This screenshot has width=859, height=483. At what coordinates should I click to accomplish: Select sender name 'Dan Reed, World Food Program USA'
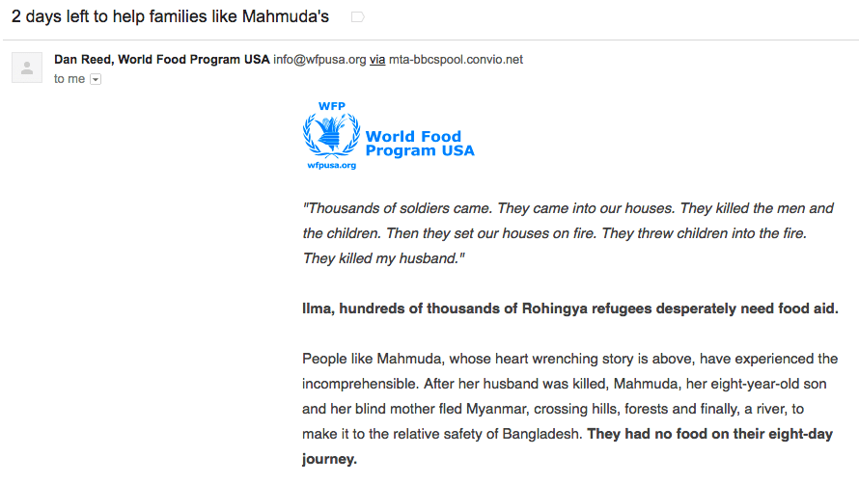[162, 59]
